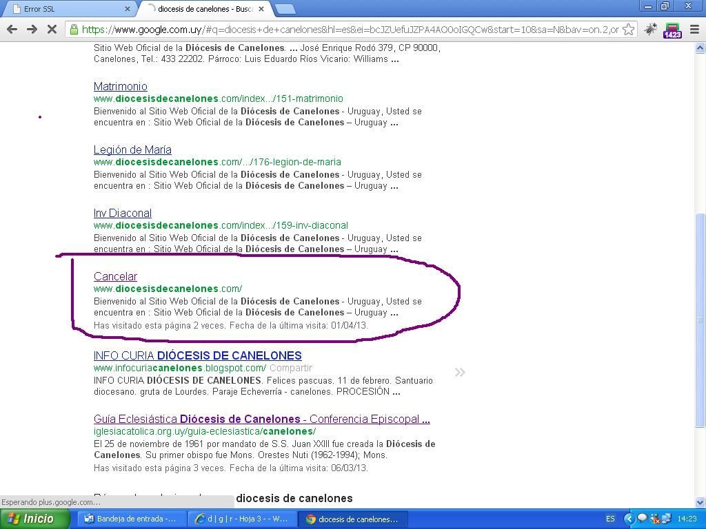The height and width of the screenshot is (529, 706).
Task: Open the Cancelar search result
Action: (x=115, y=276)
